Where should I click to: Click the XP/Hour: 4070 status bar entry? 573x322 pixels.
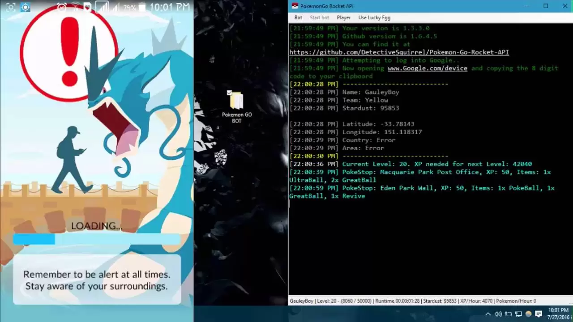[476, 301]
